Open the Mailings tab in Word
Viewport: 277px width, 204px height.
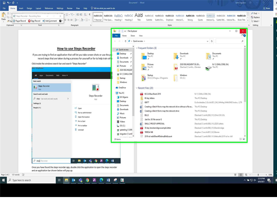[x=60, y=8]
